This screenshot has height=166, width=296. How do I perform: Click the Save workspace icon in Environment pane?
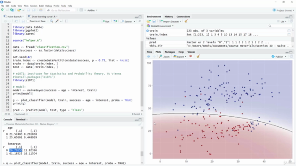(154, 21)
